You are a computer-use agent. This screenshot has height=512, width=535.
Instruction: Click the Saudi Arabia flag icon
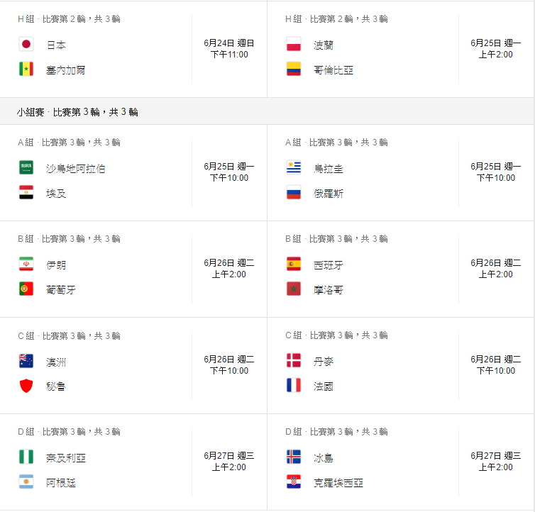[x=26, y=168]
